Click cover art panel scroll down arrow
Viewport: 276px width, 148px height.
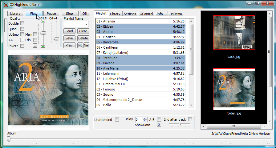(x=269, y=121)
